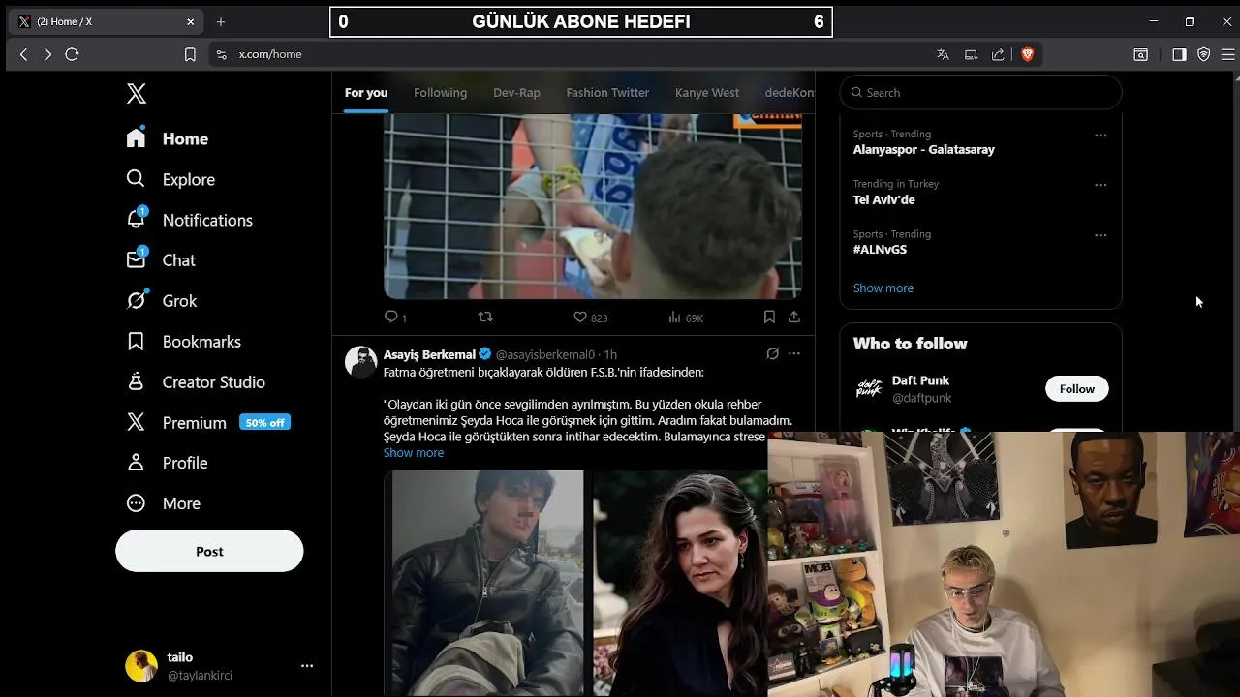Click the 50% off Premium badge

click(x=264, y=423)
